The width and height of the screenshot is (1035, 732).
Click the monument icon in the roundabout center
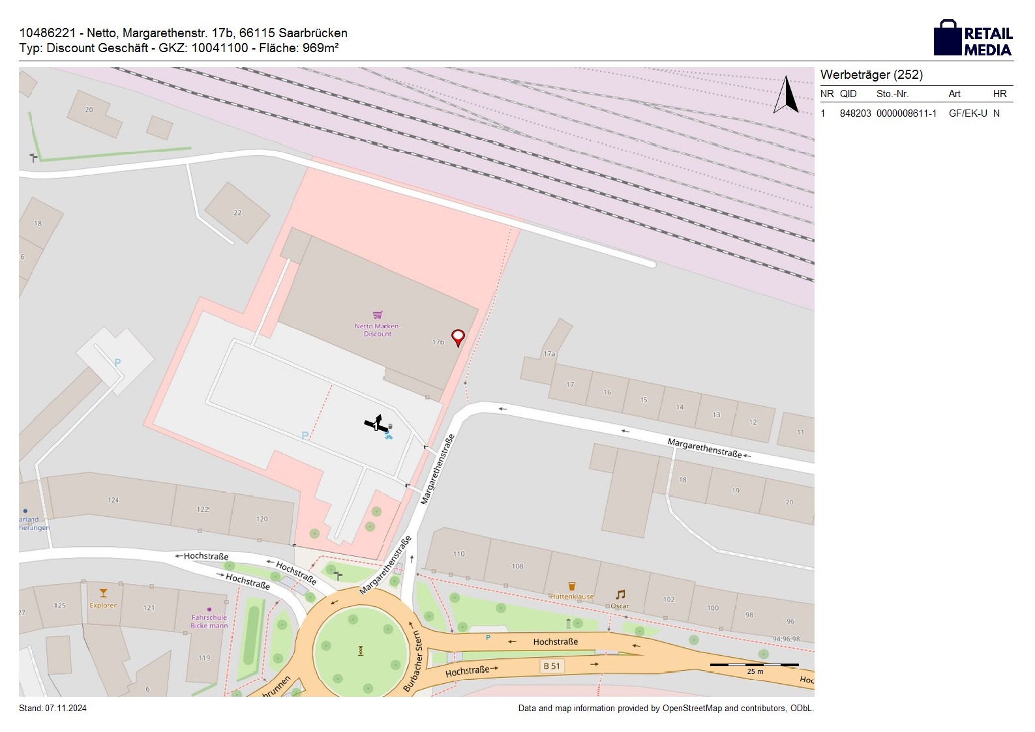click(x=361, y=651)
